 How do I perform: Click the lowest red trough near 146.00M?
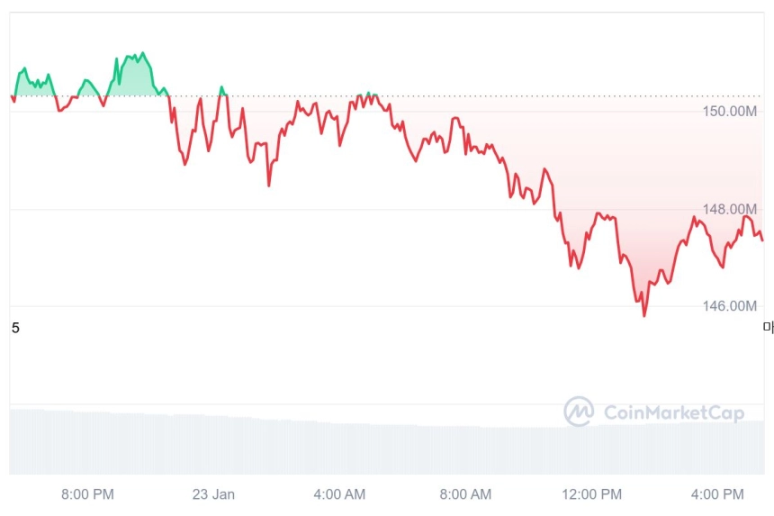point(644,315)
